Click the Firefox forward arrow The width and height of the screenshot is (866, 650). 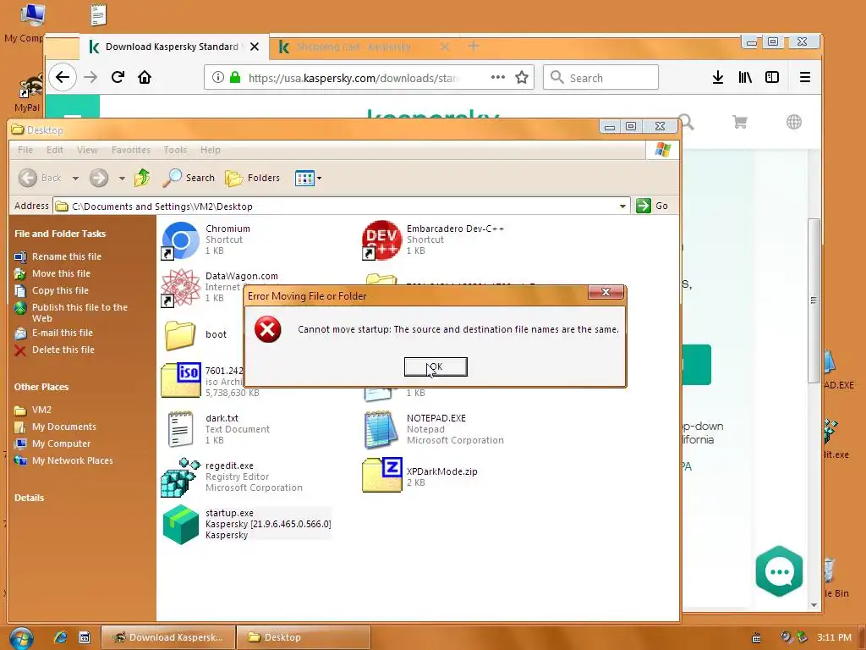pyautogui.click(x=90, y=77)
